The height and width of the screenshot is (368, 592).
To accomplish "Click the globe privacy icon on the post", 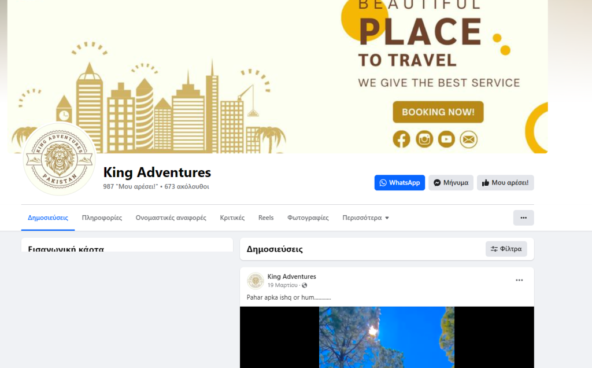I will click(x=304, y=285).
